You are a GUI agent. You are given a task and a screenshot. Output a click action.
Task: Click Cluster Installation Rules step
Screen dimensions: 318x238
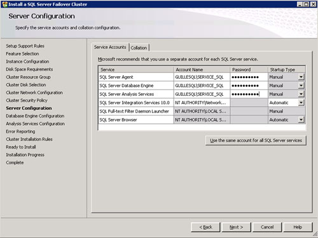29,139
